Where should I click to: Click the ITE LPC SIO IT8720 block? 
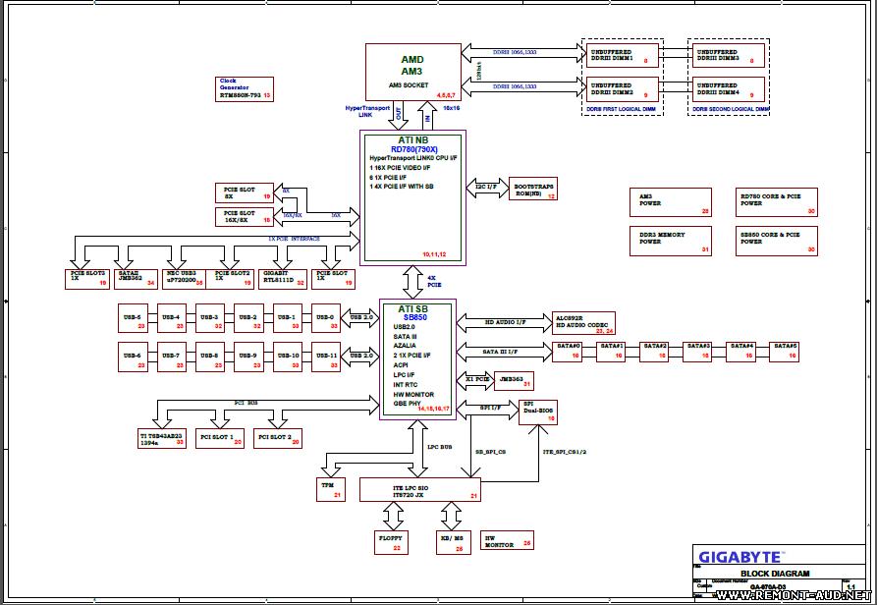pos(419,489)
